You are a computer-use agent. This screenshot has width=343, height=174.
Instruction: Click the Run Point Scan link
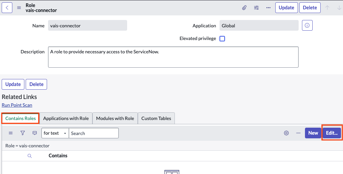[17, 105]
